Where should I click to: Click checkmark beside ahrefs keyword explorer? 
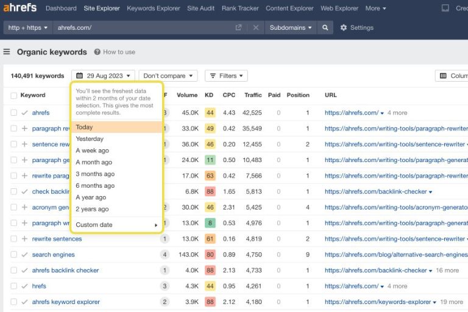pyautogui.click(x=24, y=302)
